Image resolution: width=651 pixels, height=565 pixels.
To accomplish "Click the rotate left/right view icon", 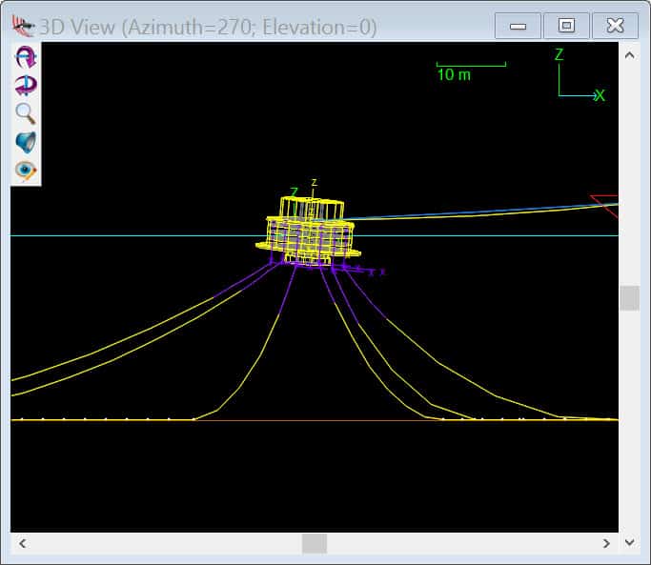I will [x=26, y=86].
